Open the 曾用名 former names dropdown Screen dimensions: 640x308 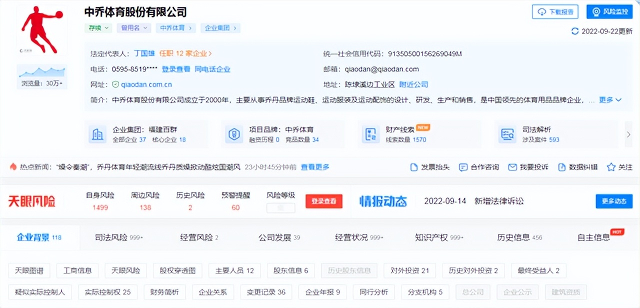pos(133,28)
